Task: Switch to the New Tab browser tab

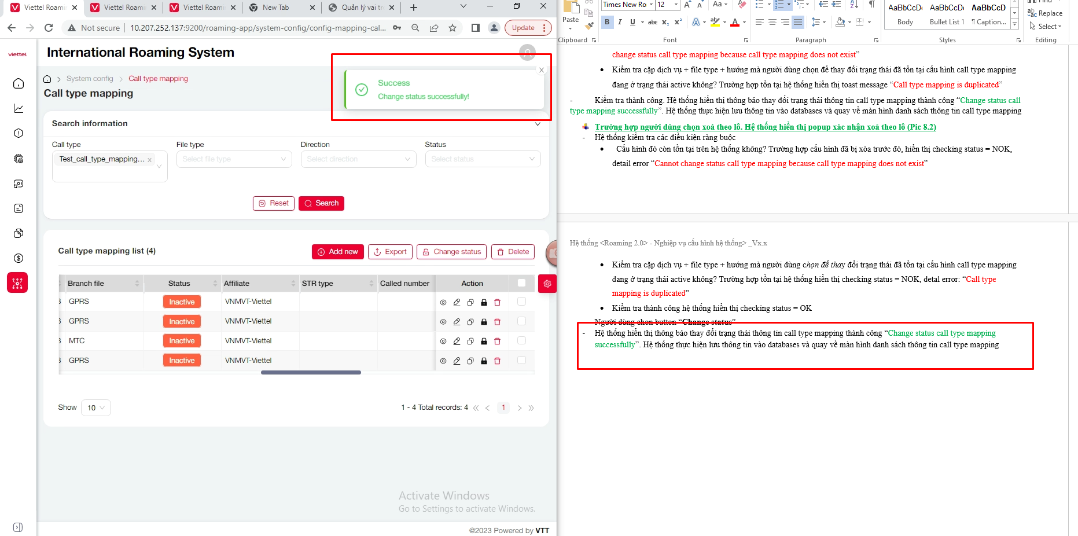Action: pyautogui.click(x=275, y=8)
